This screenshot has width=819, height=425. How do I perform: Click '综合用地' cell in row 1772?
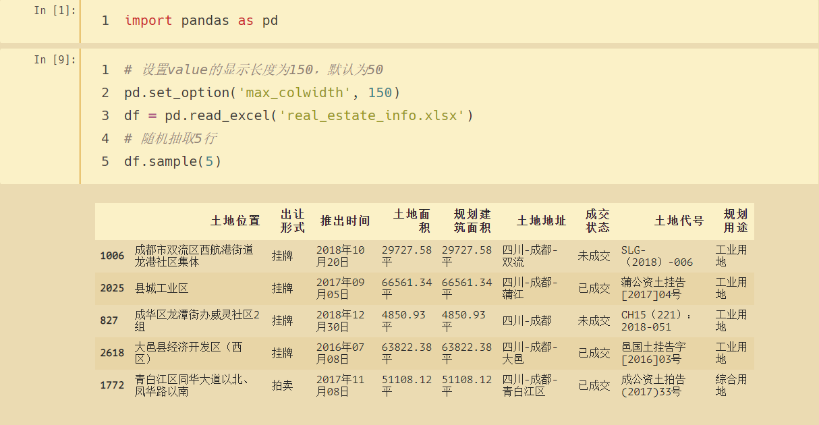pos(731,385)
